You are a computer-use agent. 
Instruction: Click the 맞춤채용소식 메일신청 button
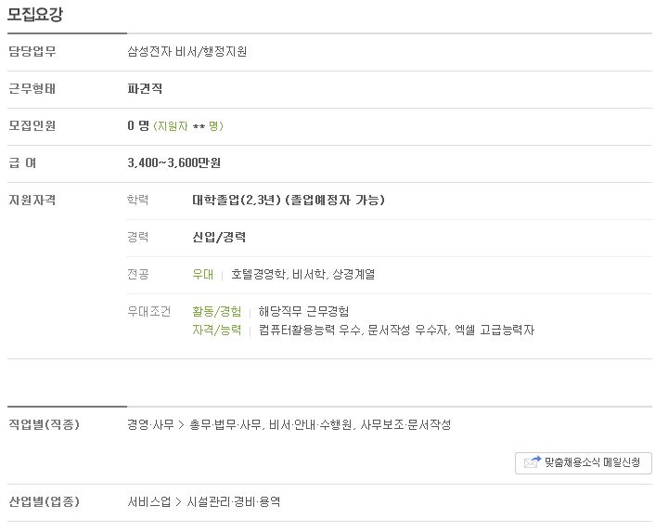pos(584,463)
